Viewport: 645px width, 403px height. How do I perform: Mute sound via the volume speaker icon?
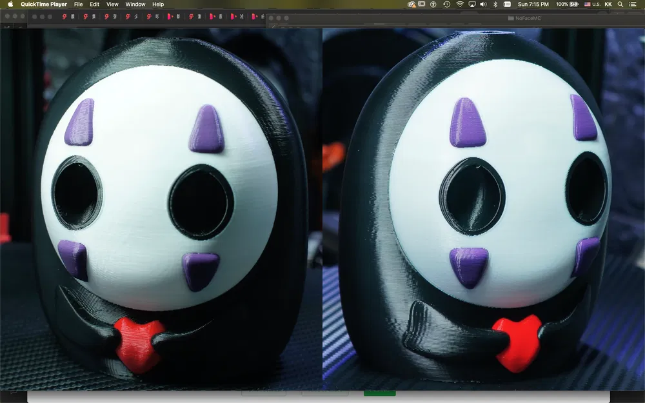[x=483, y=5]
